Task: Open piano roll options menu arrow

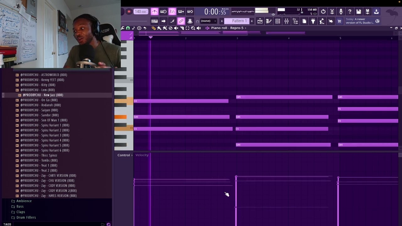Action: click(x=123, y=28)
